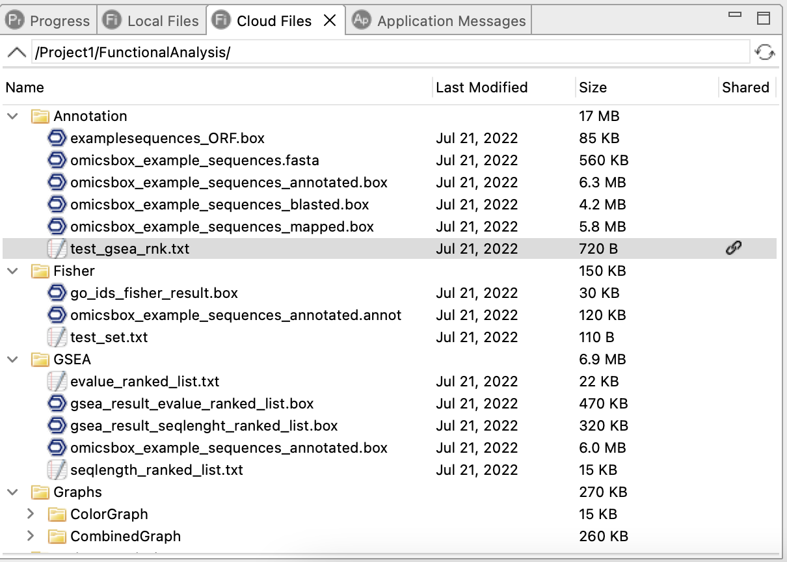The image size is (787, 562).
Task: Click the evalue_ranked_list.txt file icon
Action: (57, 381)
